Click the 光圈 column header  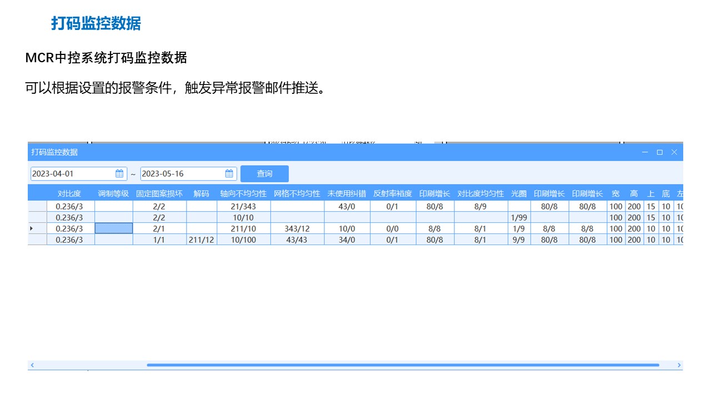point(519,193)
